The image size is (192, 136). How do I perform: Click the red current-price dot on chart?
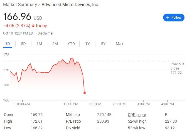click(x=85, y=93)
